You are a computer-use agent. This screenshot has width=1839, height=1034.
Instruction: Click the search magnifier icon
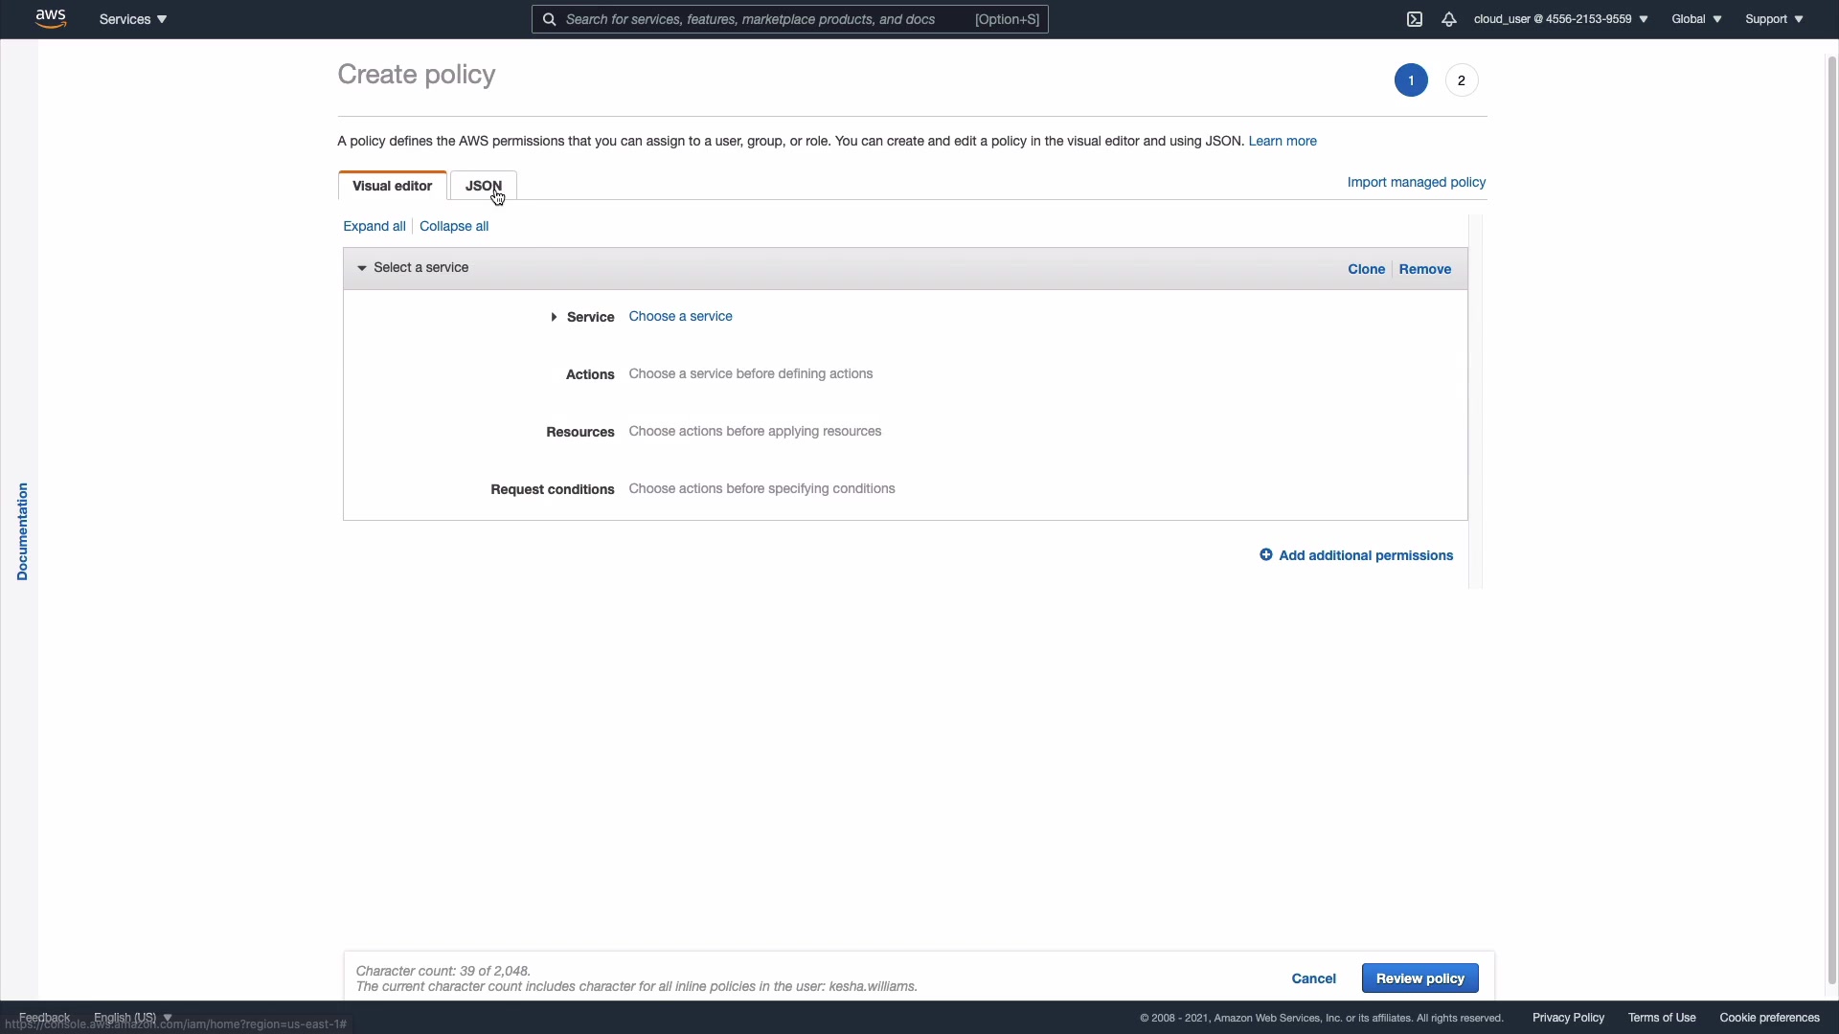(549, 19)
